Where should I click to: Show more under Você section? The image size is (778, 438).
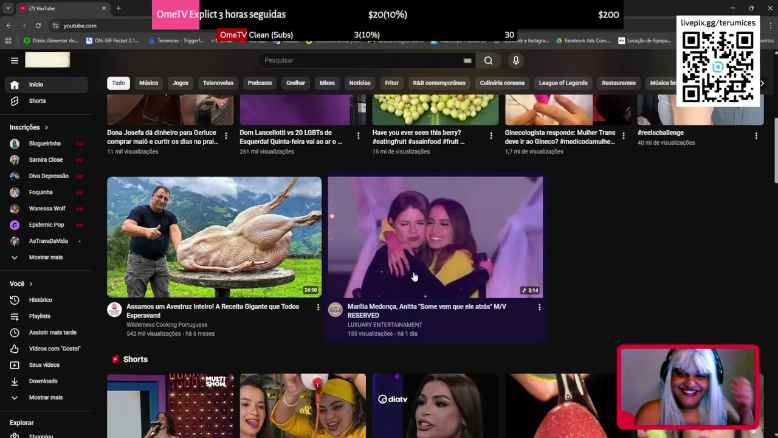tap(47, 397)
